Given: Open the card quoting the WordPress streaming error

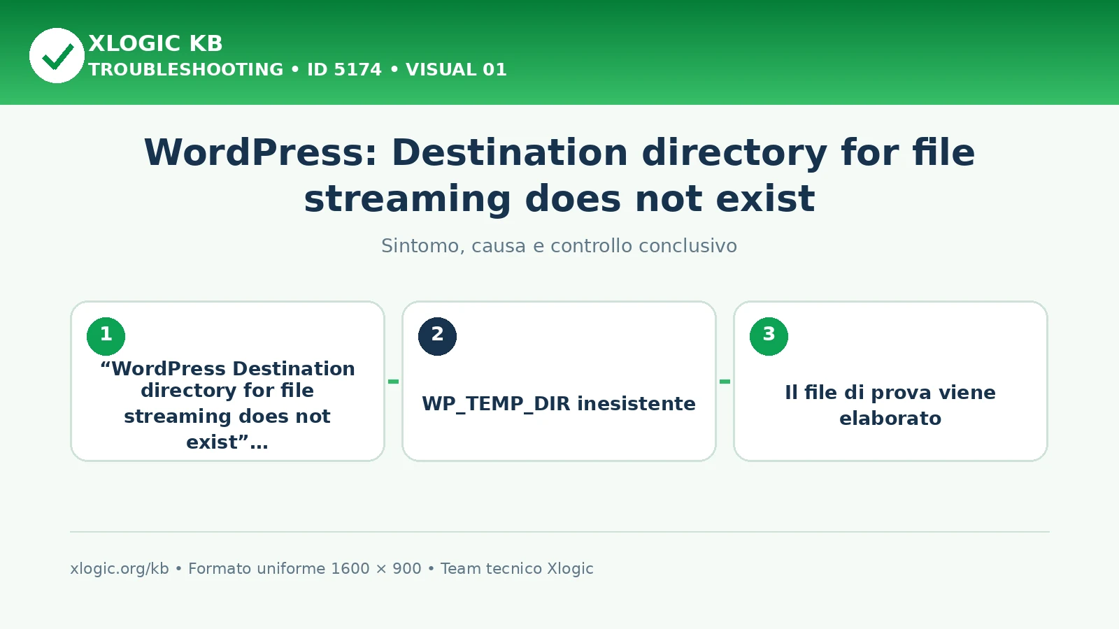Looking at the screenshot, I should point(227,381).
